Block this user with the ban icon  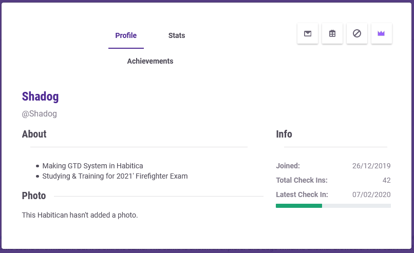coord(356,33)
